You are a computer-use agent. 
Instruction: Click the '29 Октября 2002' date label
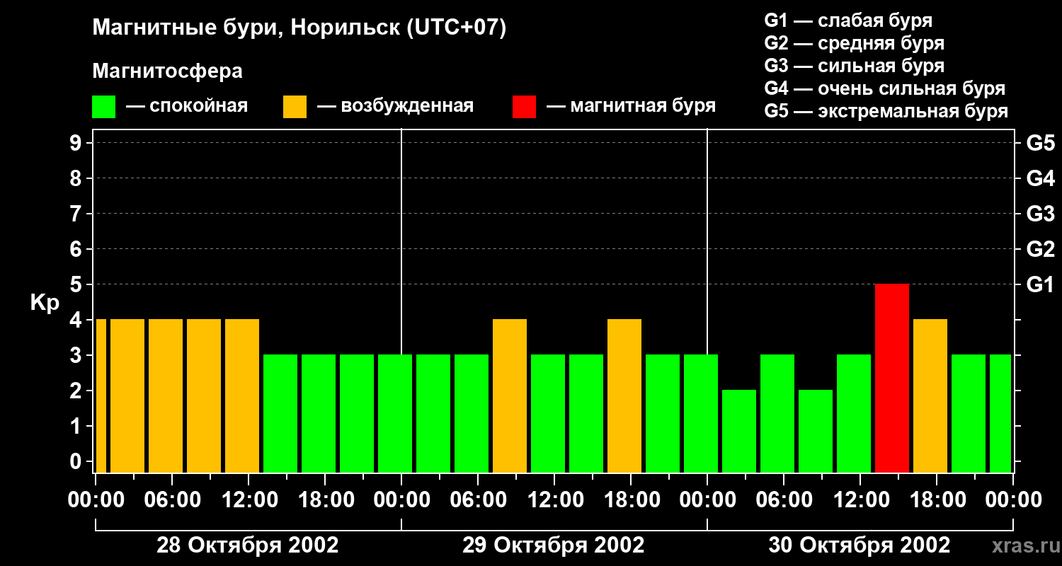coord(554,545)
